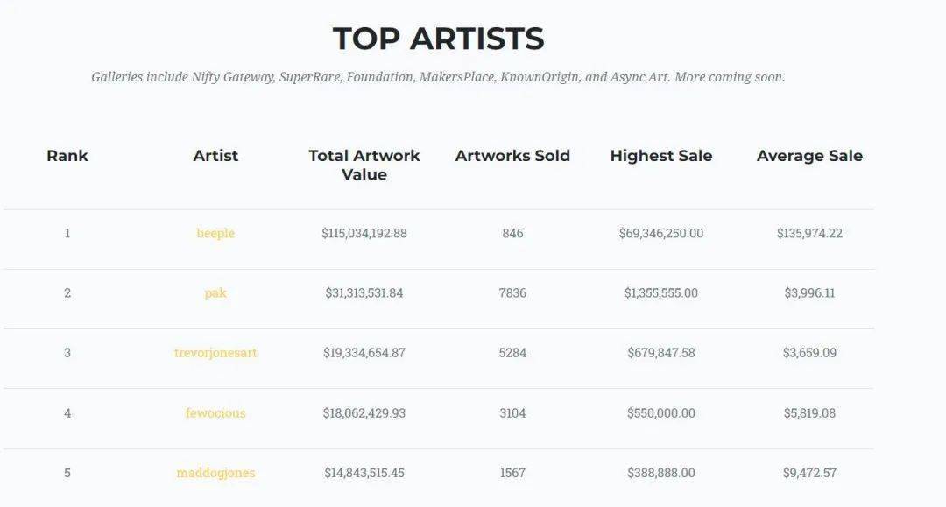Open beeple artist profile link
946x507 pixels.
tap(215, 233)
